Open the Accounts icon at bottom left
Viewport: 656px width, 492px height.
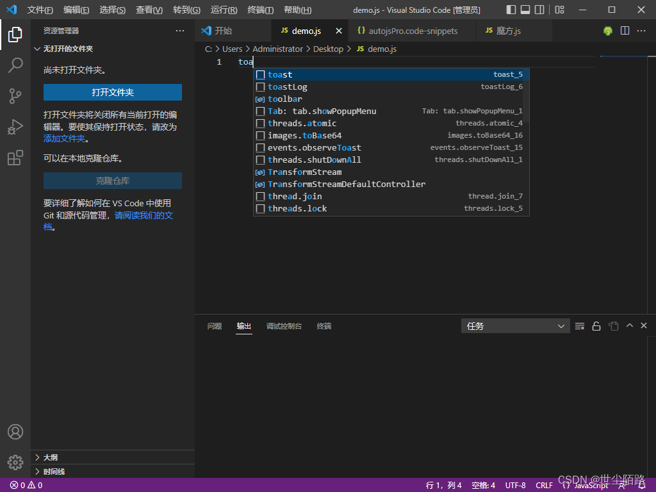[x=15, y=432]
